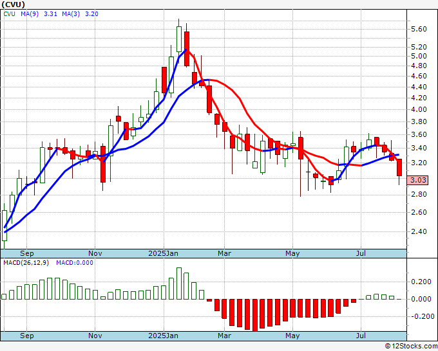The height and width of the screenshot is (351, 438).
Task: Click the 4.80 price axis label
Action: point(419,66)
